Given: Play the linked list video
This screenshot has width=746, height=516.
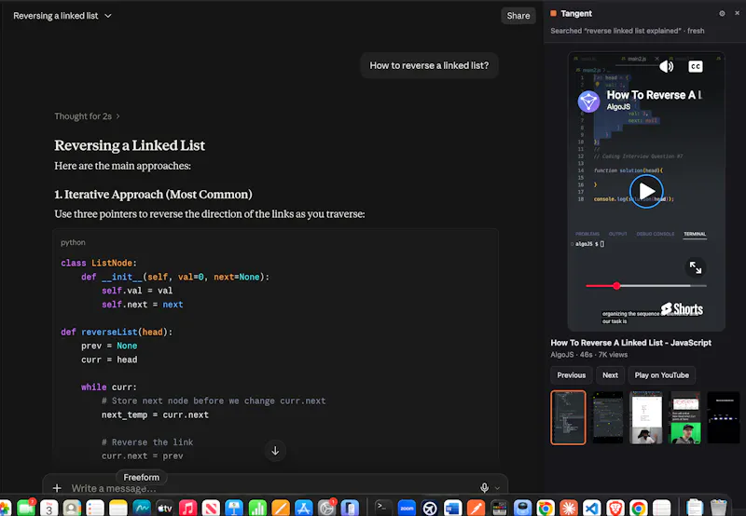Looking at the screenshot, I should 646,192.
